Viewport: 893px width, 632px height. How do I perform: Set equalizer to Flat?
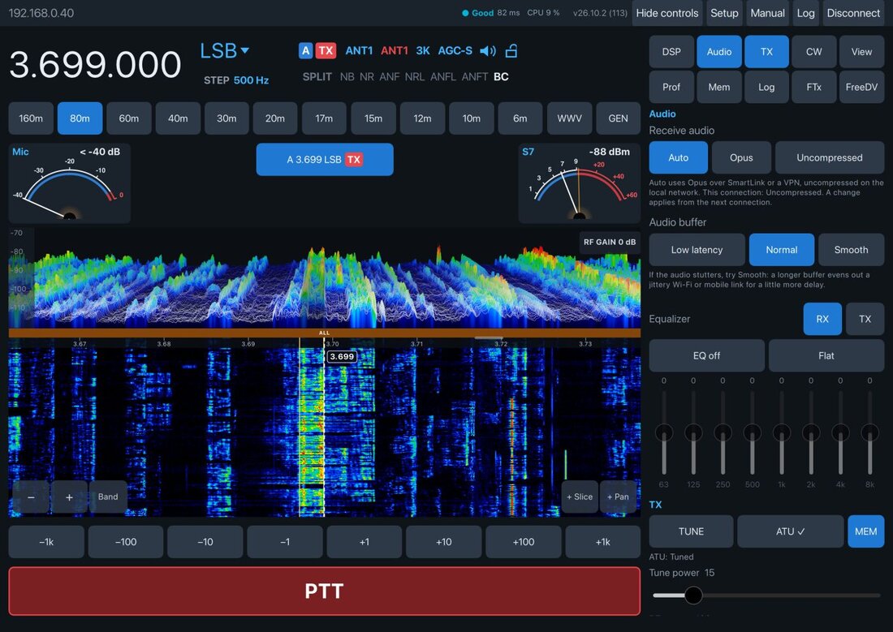coord(826,356)
